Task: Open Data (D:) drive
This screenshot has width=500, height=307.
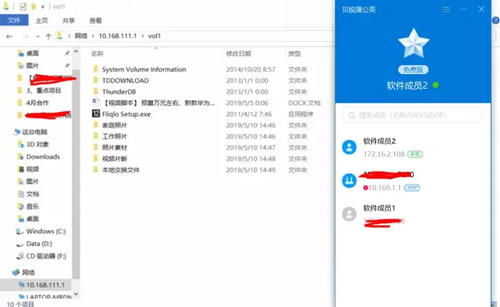Action: pyautogui.click(x=39, y=243)
